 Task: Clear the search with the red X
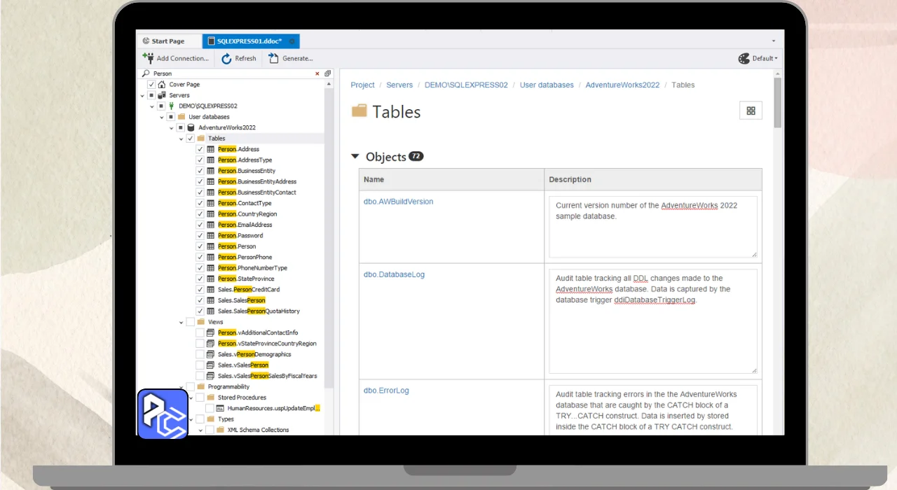click(x=317, y=73)
